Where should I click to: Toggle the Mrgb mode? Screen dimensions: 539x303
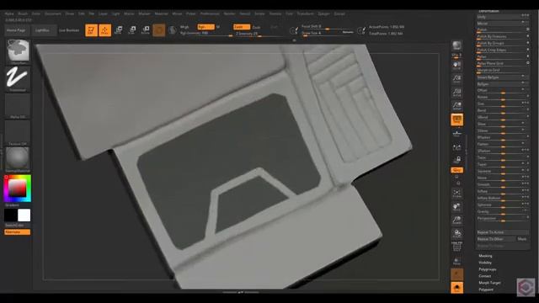pos(184,27)
